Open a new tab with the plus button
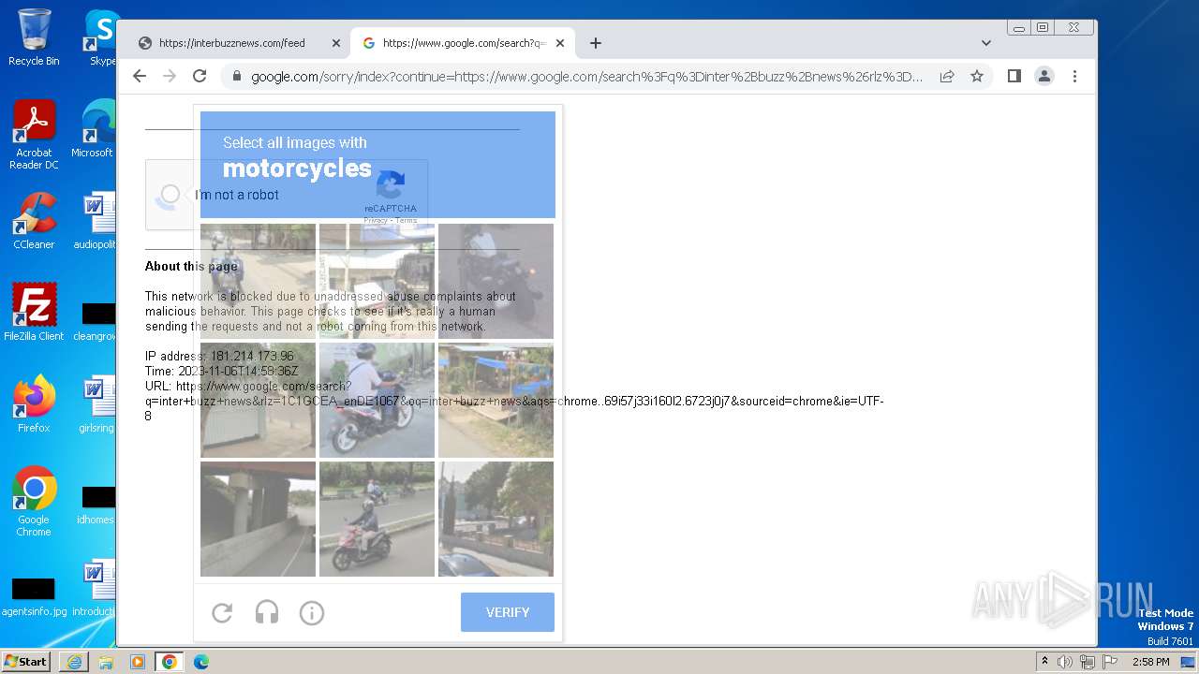 coord(596,43)
